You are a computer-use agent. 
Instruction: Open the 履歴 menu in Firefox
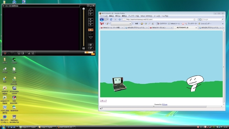coord(124,16)
